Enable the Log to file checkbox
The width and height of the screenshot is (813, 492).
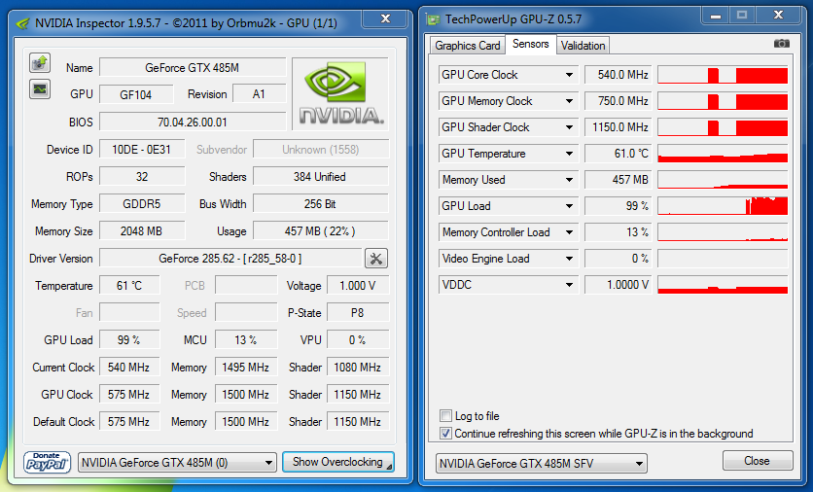pyautogui.click(x=445, y=416)
